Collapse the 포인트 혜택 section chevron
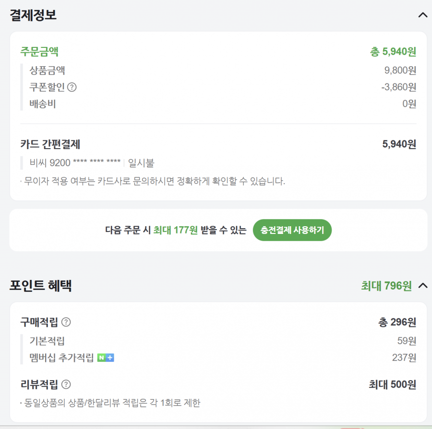This screenshot has height=429, width=432. [422, 286]
